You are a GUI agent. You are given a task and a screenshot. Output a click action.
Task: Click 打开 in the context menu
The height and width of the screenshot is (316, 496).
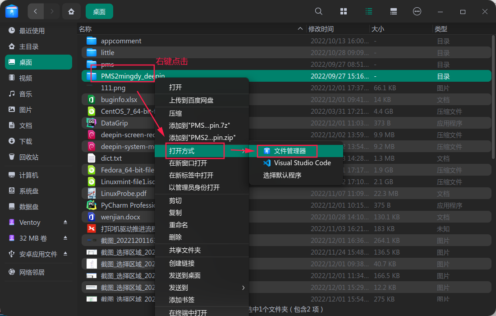[202, 87]
